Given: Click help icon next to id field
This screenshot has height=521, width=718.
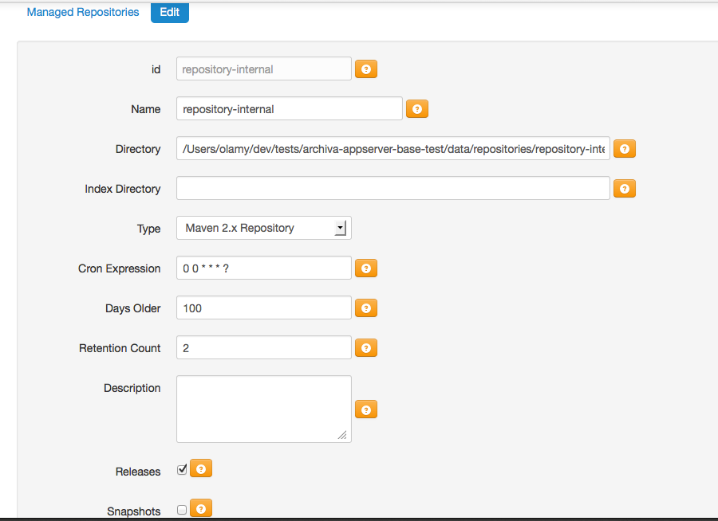Looking at the screenshot, I should (365, 69).
